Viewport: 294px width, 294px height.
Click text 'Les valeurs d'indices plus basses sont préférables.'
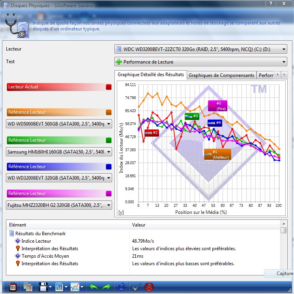183,264
